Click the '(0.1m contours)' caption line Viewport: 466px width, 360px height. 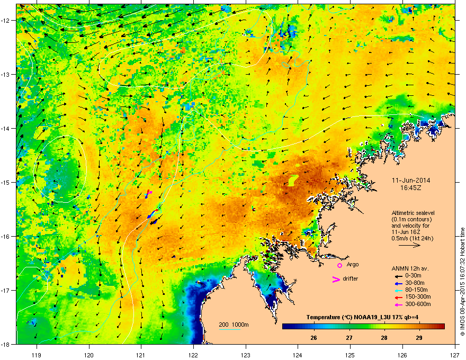coord(411,220)
